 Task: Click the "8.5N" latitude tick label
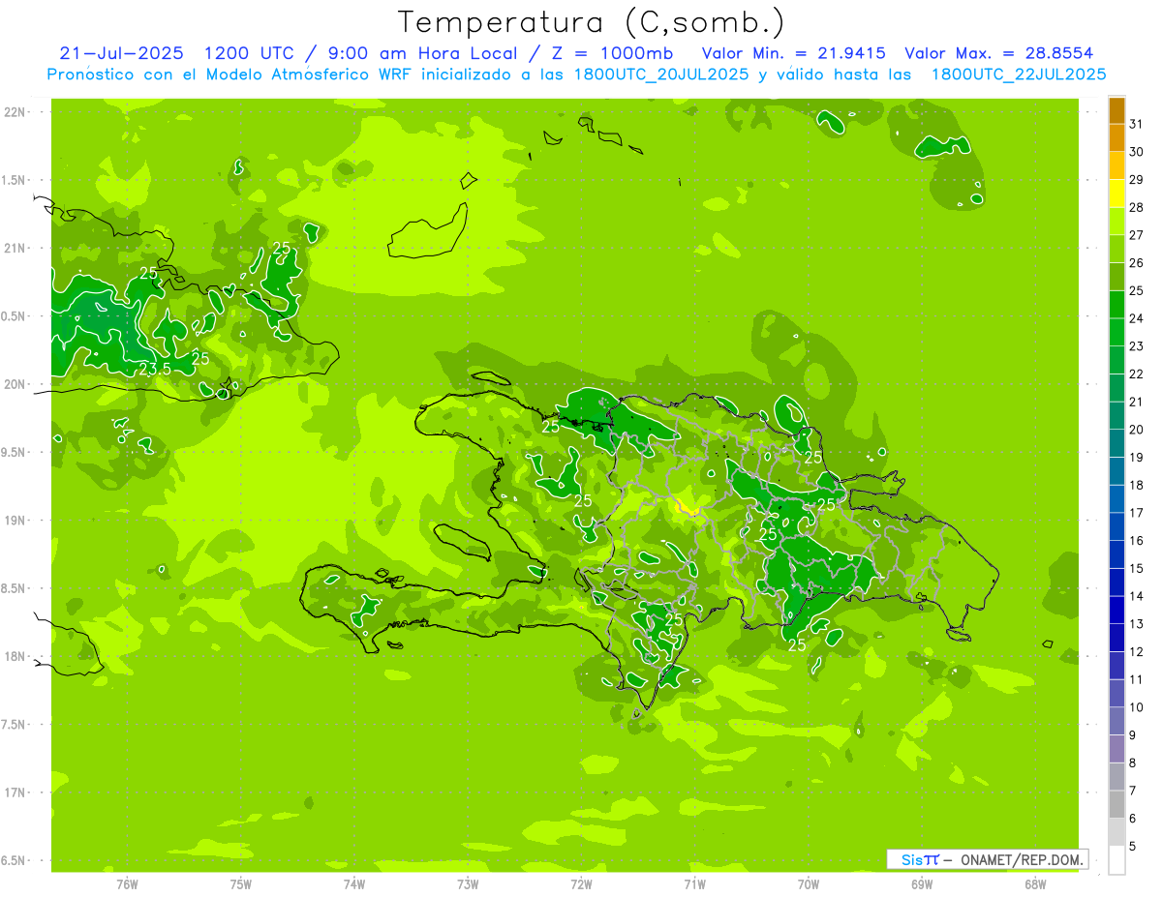click(x=15, y=588)
